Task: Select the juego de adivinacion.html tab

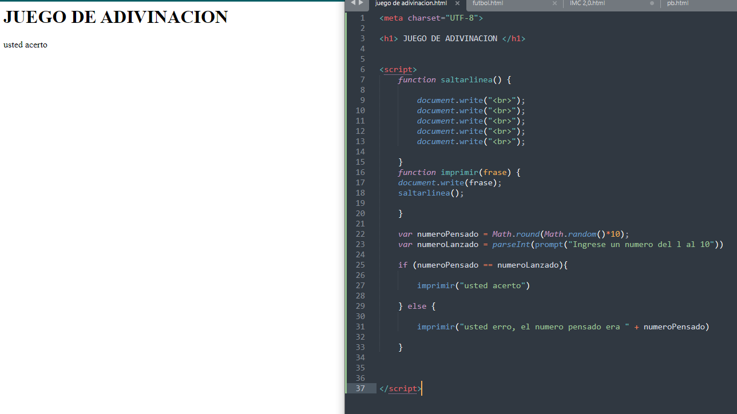Action: pyautogui.click(x=411, y=3)
